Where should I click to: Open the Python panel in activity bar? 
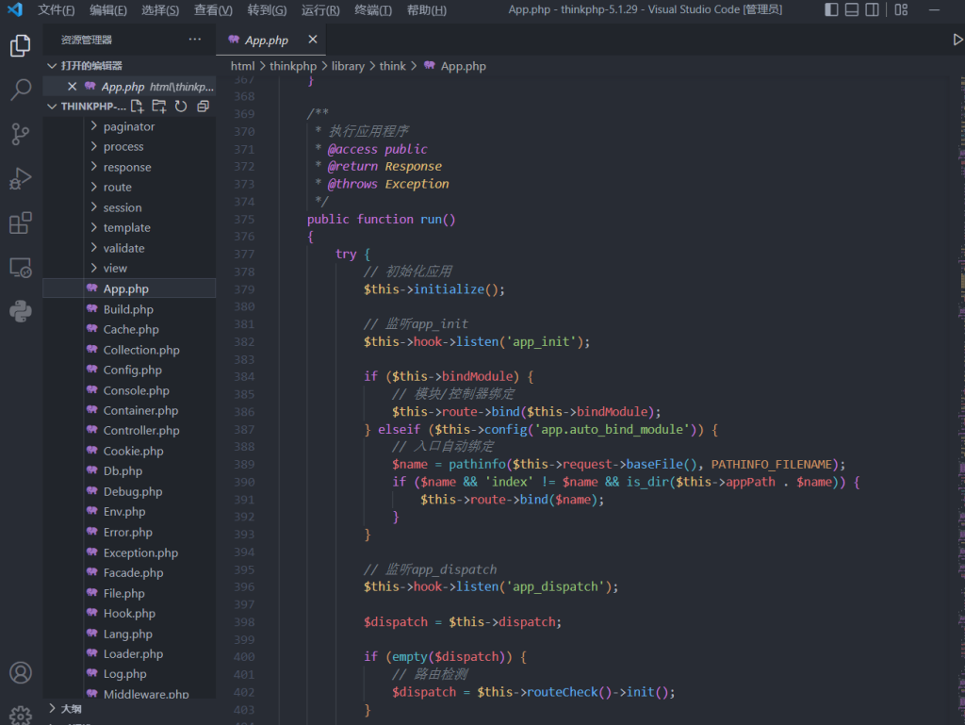click(21, 311)
